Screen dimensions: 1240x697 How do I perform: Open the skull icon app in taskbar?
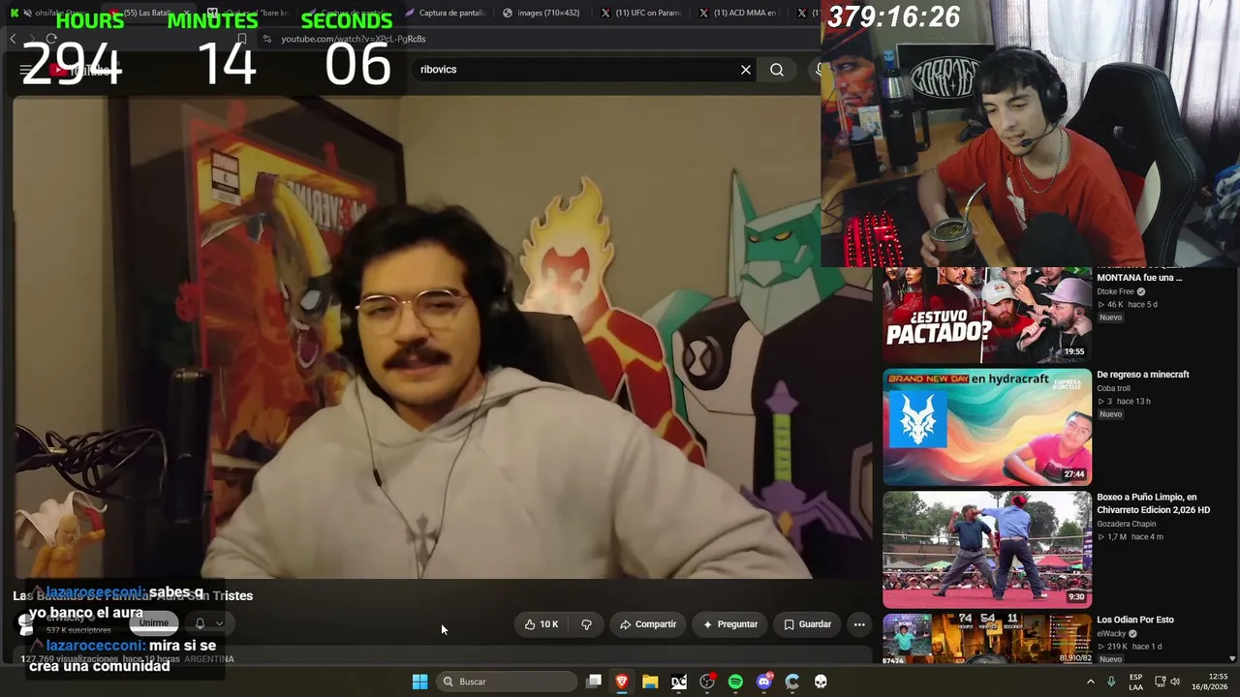click(x=821, y=682)
